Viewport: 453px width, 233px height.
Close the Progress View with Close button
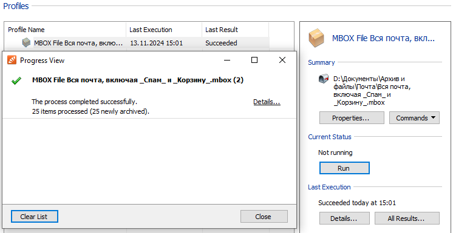(x=264, y=217)
